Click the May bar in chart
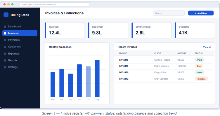The image size is (220, 116). pos(71,85)
